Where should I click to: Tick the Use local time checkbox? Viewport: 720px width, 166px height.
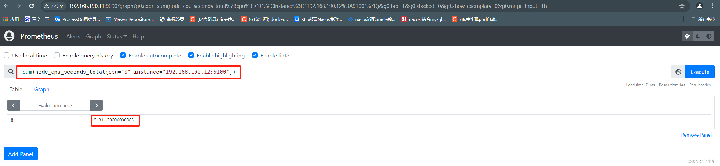pos(6,55)
